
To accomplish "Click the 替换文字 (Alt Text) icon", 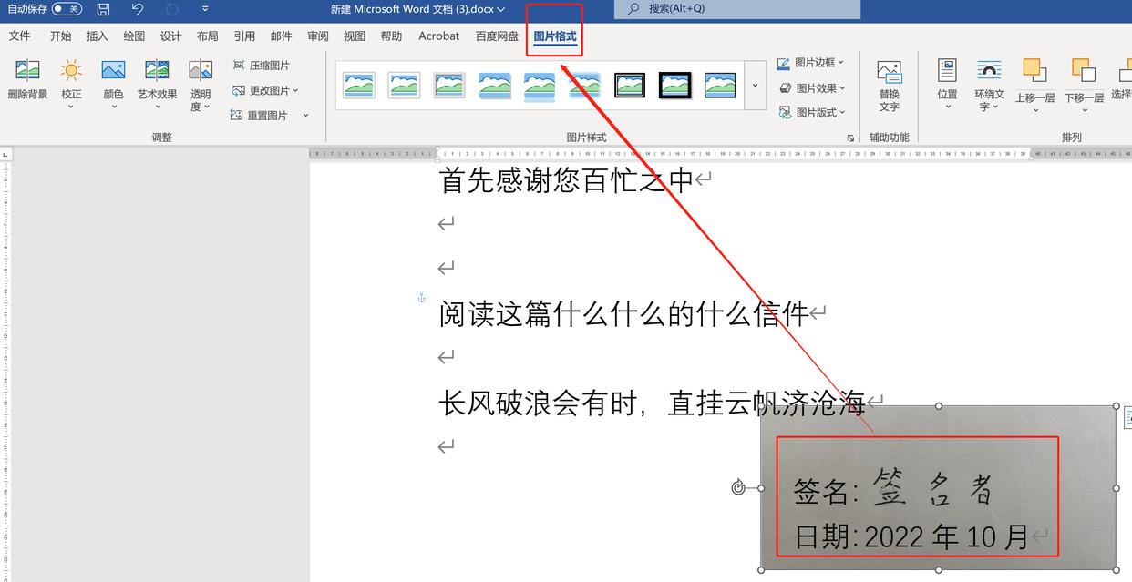I will coord(889,82).
